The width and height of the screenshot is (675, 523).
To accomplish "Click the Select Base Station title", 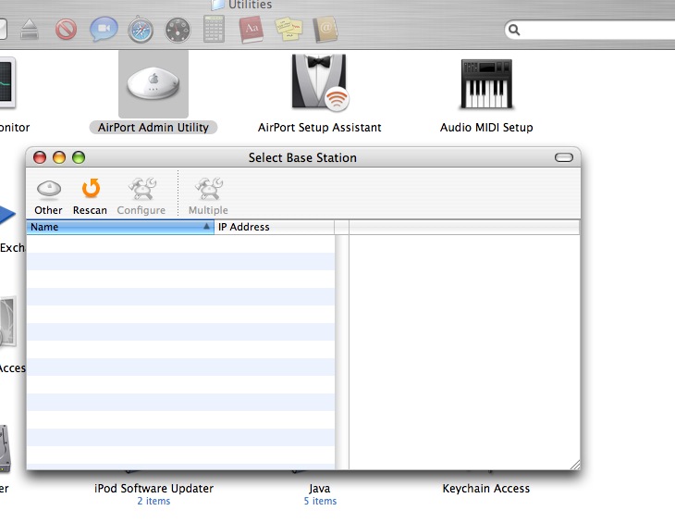I will pyautogui.click(x=302, y=157).
